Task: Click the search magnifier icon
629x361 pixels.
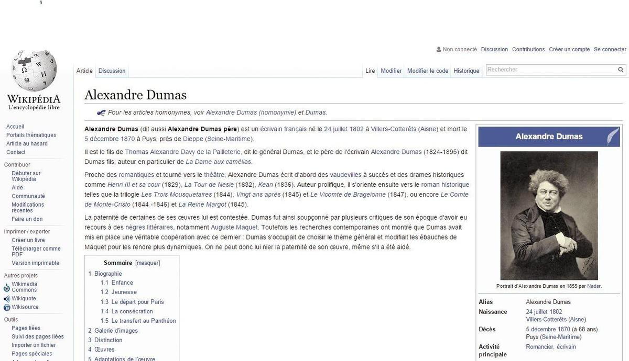Action: coord(621,70)
